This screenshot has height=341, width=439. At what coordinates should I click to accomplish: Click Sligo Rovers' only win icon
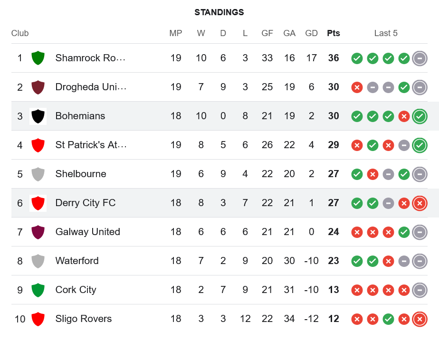tap(388, 319)
